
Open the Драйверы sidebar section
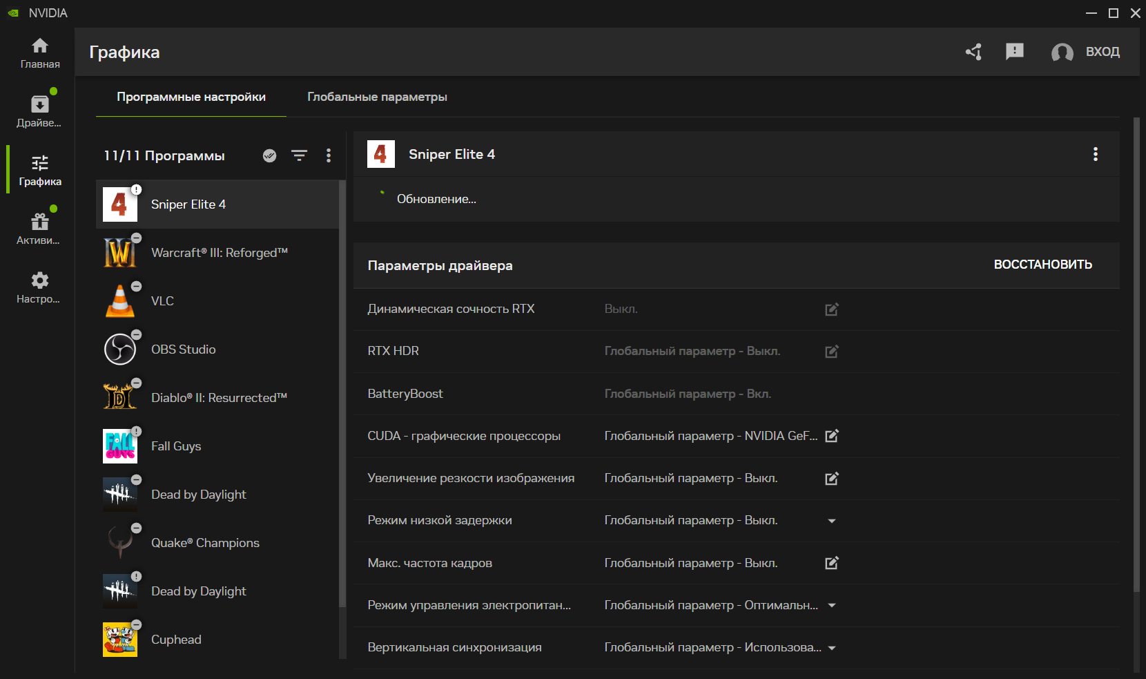tap(39, 112)
